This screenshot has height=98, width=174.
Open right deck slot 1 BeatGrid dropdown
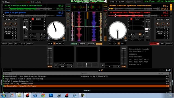click(x=165, y=29)
